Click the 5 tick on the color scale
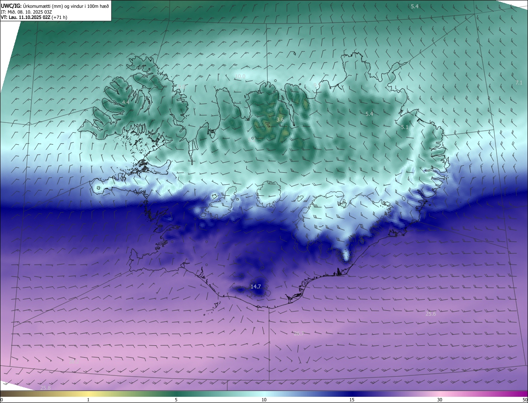 pos(176,400)
